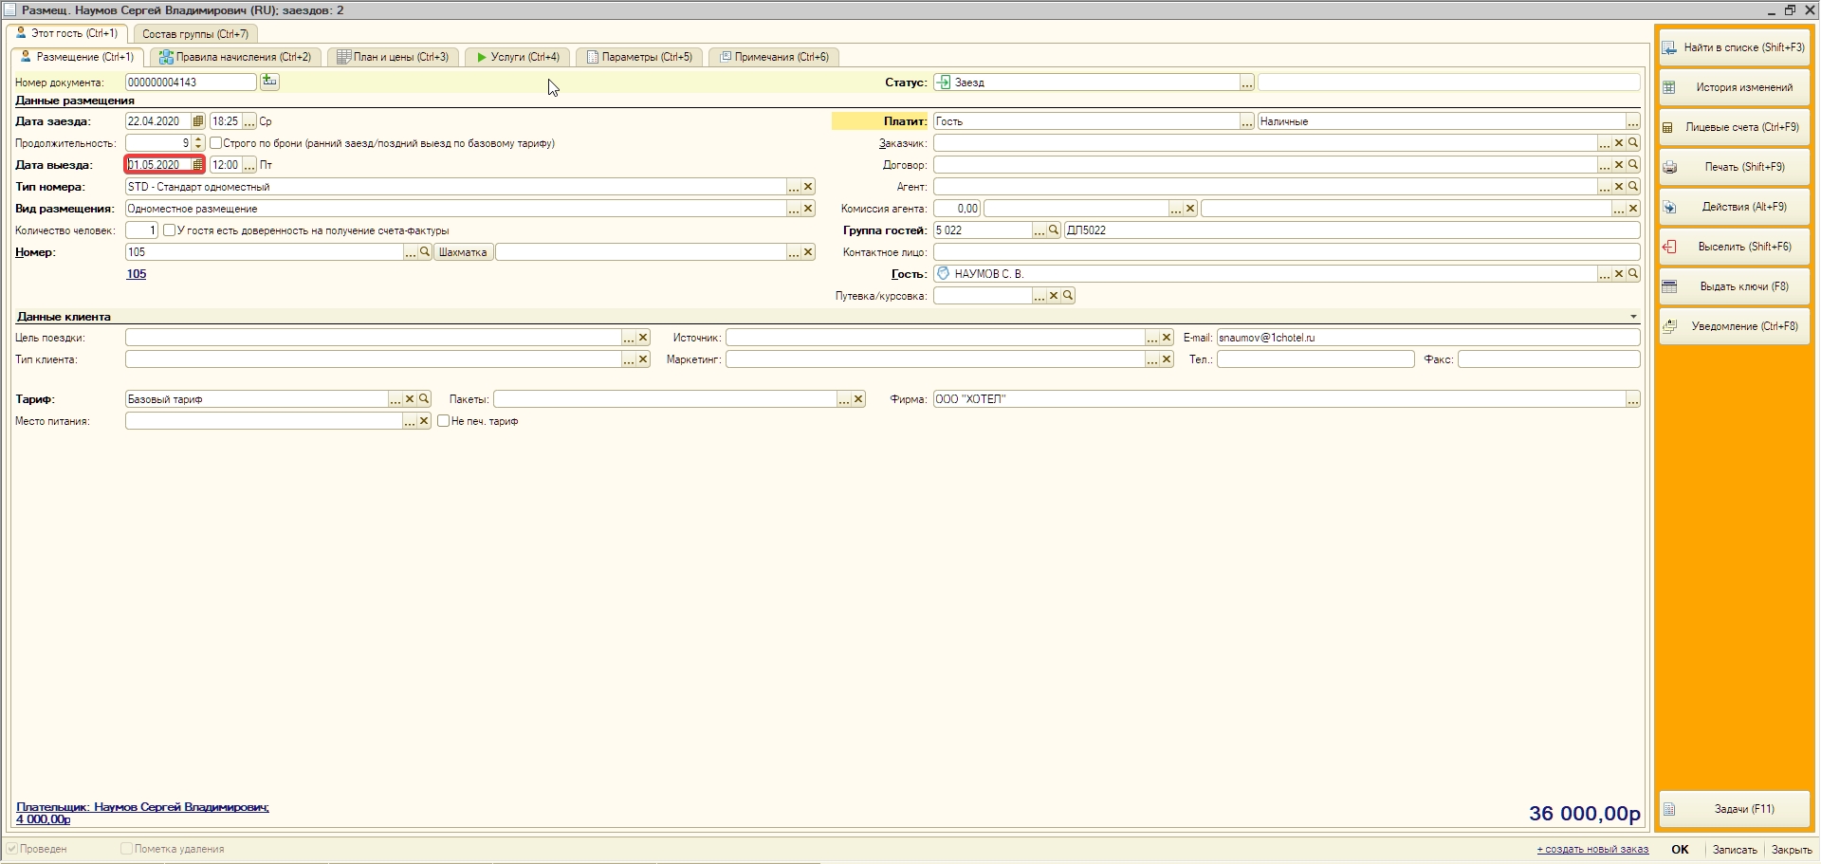Viewport: 1821px width, 864px height.
Task: Toggle the У гостя есть доверенность checkbox
Action: [169, 230]
